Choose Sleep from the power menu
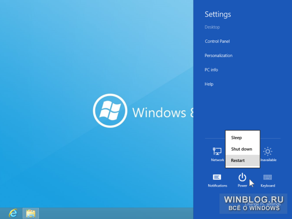This screenshot has height=219, width=292. tap(243, 138)
